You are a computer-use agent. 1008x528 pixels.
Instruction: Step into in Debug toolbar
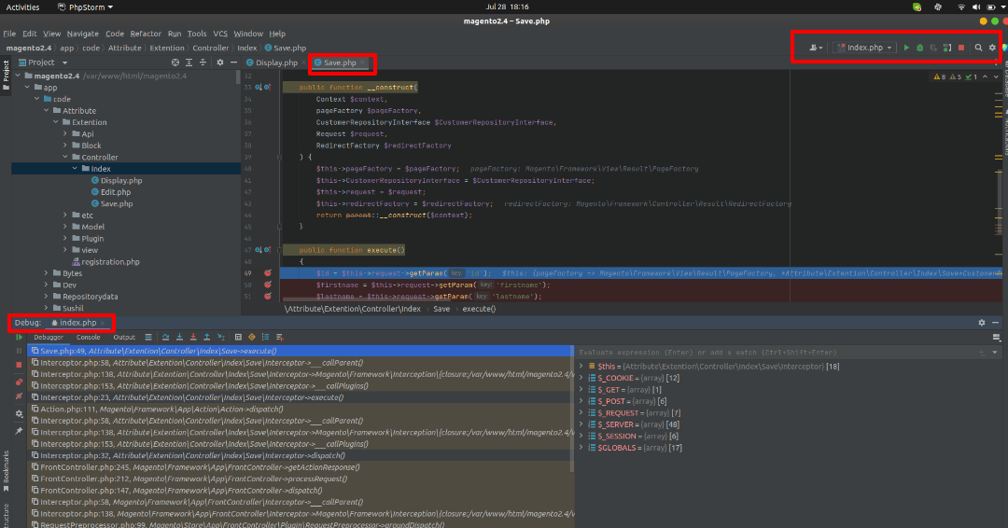179,337
